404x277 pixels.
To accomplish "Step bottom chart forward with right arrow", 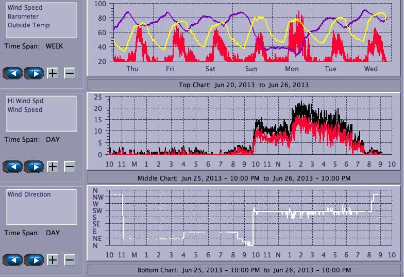I will point(34,260).
